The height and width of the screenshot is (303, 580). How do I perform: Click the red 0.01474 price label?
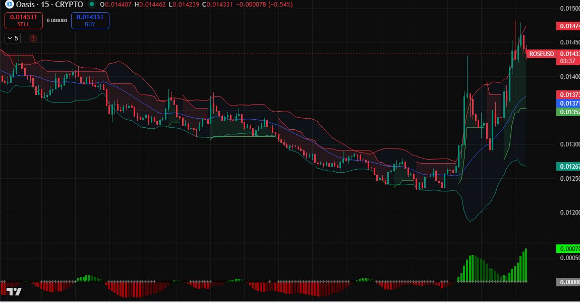tap(570, 24)
